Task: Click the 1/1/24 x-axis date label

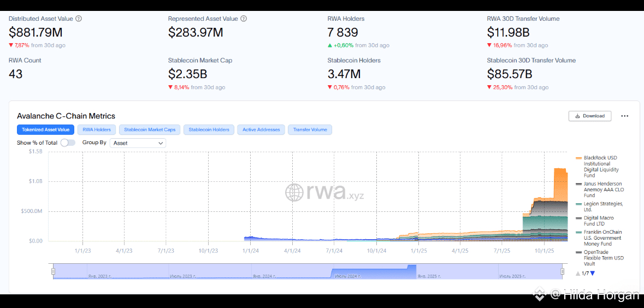Action: pyautogui.click(x=250, y=250)
